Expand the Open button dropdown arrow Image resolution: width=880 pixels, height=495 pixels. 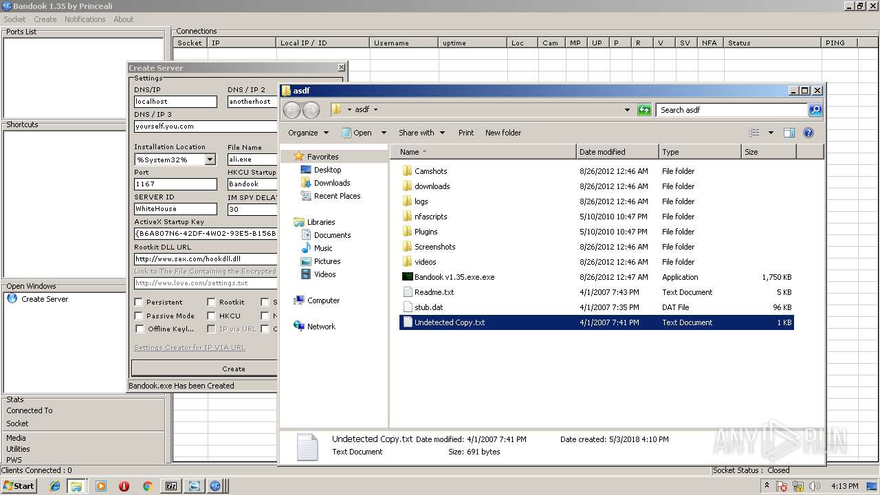tap(384, 133)
